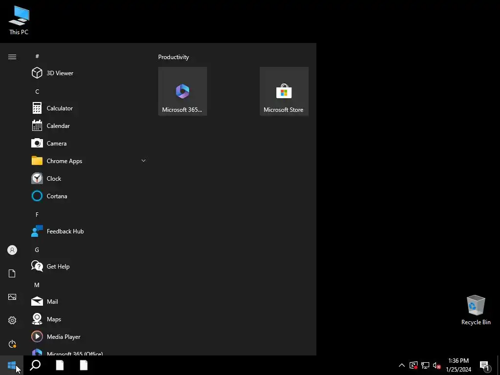
Task: Open the Calendar app
Action: 89,125
